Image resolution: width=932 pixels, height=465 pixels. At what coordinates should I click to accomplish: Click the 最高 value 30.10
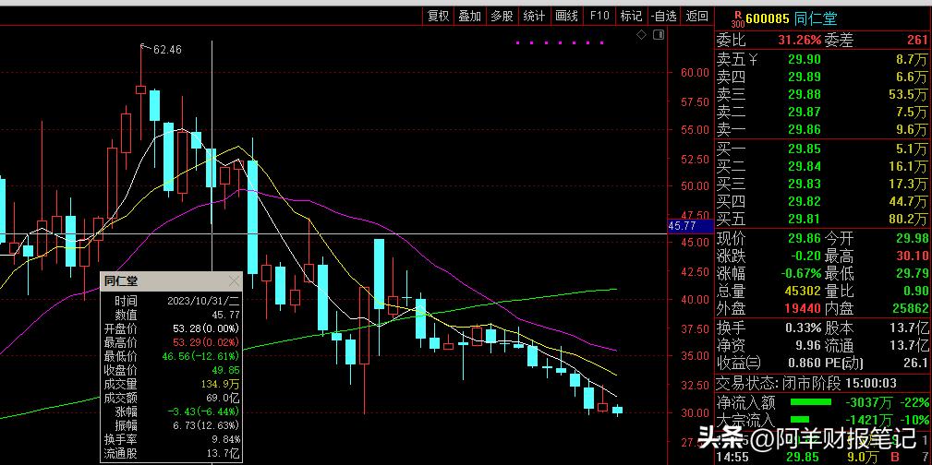coord(911,257)
